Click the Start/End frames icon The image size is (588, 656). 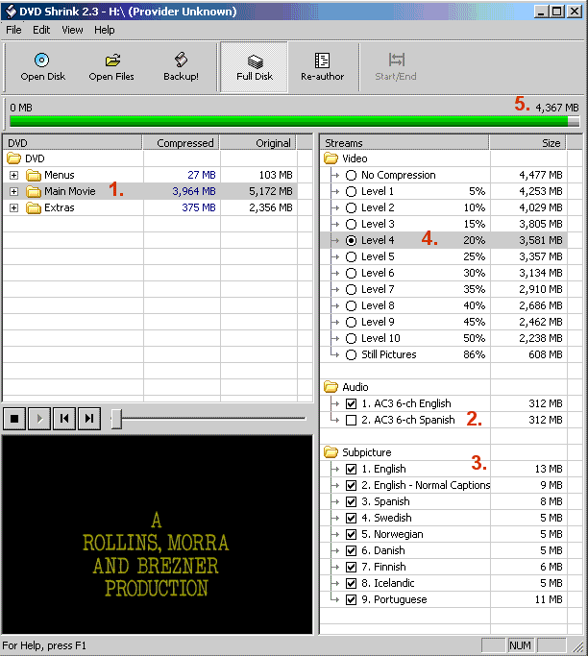(397, 60)
